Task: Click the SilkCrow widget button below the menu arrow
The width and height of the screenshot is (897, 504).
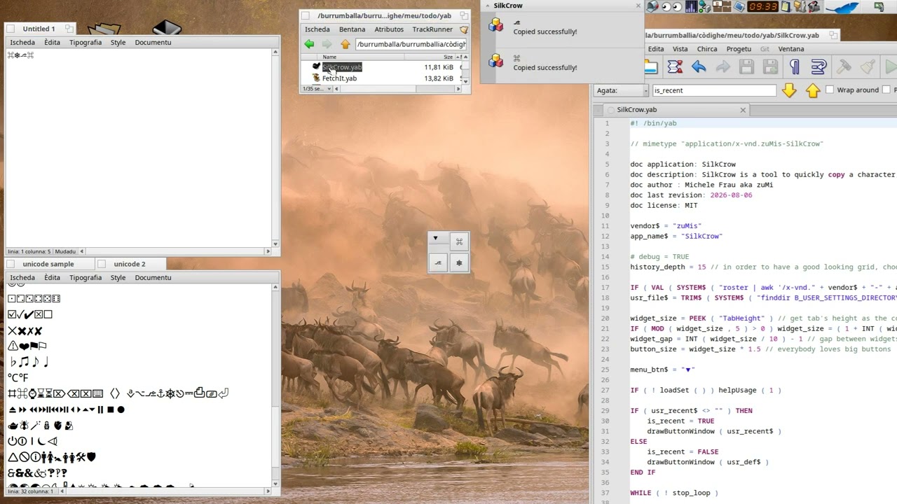Action: (438, 263)
